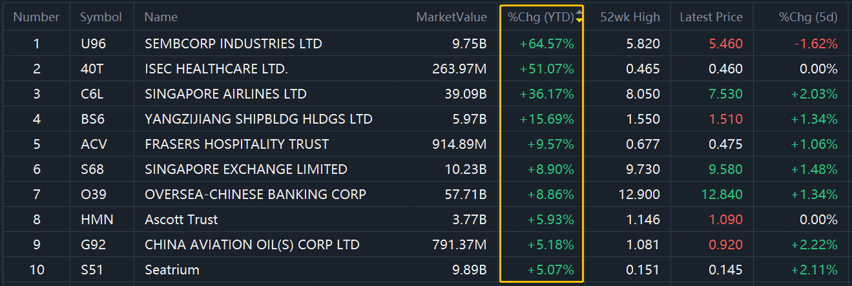Click YTD change +5.07%
Screen dimensions: 852x286
coord(550,270)
